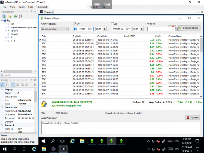Collapse the Connection section in Config

(x=2, y=107)
